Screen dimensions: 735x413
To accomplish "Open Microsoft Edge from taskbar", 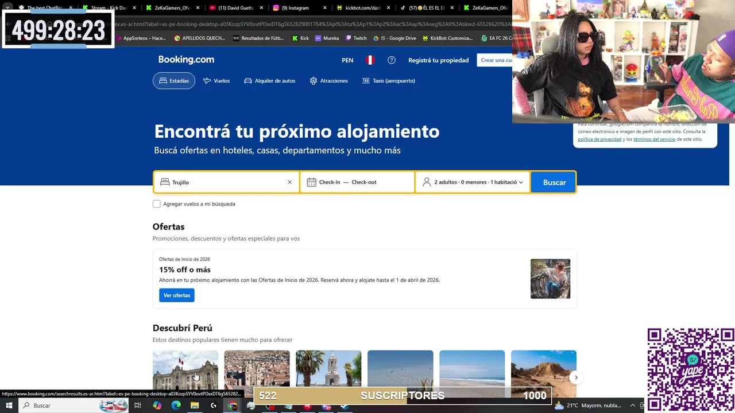I will tap(176, 406).
